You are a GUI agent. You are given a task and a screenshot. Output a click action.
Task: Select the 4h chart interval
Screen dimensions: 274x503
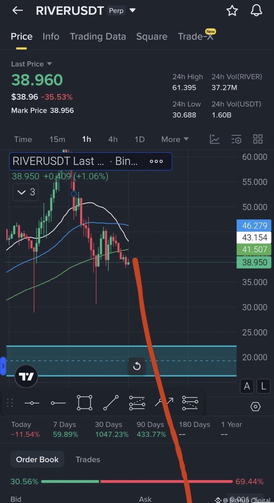point(113,139)
